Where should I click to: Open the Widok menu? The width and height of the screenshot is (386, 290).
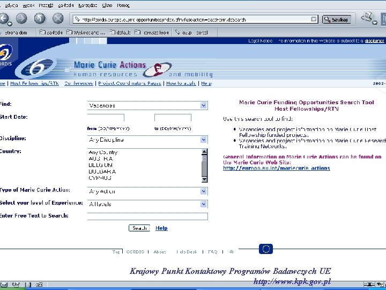coord(28,5)
